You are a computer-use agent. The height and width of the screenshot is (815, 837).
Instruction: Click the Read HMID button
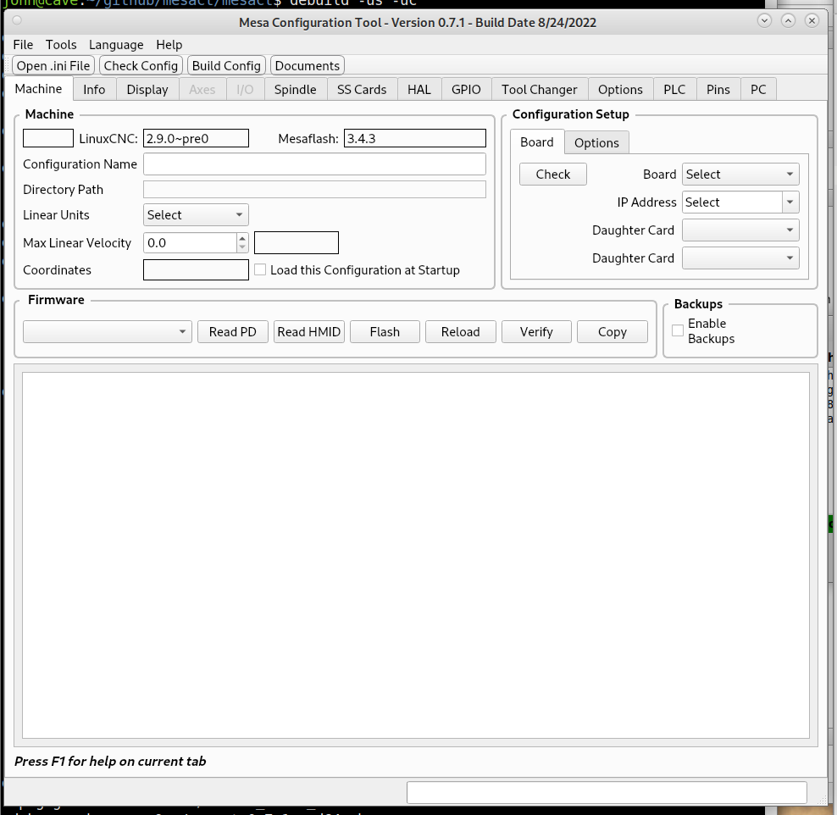click(308, 331)
